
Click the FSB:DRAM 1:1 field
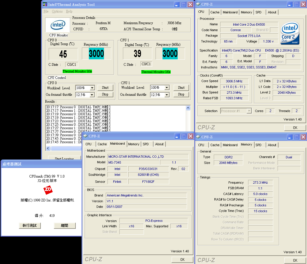(260, 188)
